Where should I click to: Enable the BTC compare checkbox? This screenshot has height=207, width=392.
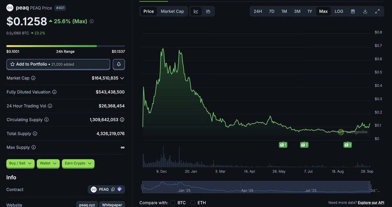(173, 203)
